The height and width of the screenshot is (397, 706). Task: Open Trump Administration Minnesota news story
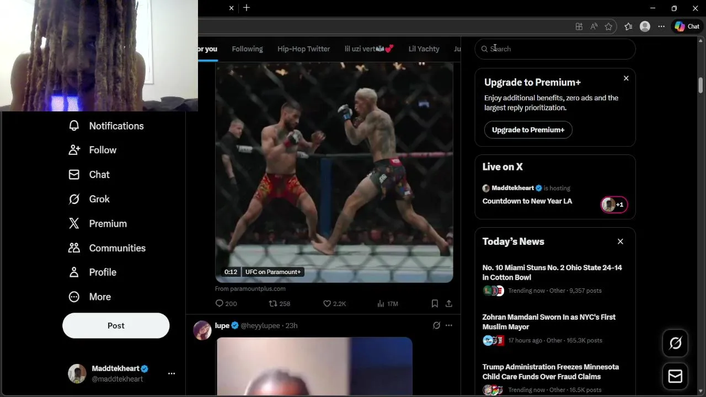[x=550, y=372]
